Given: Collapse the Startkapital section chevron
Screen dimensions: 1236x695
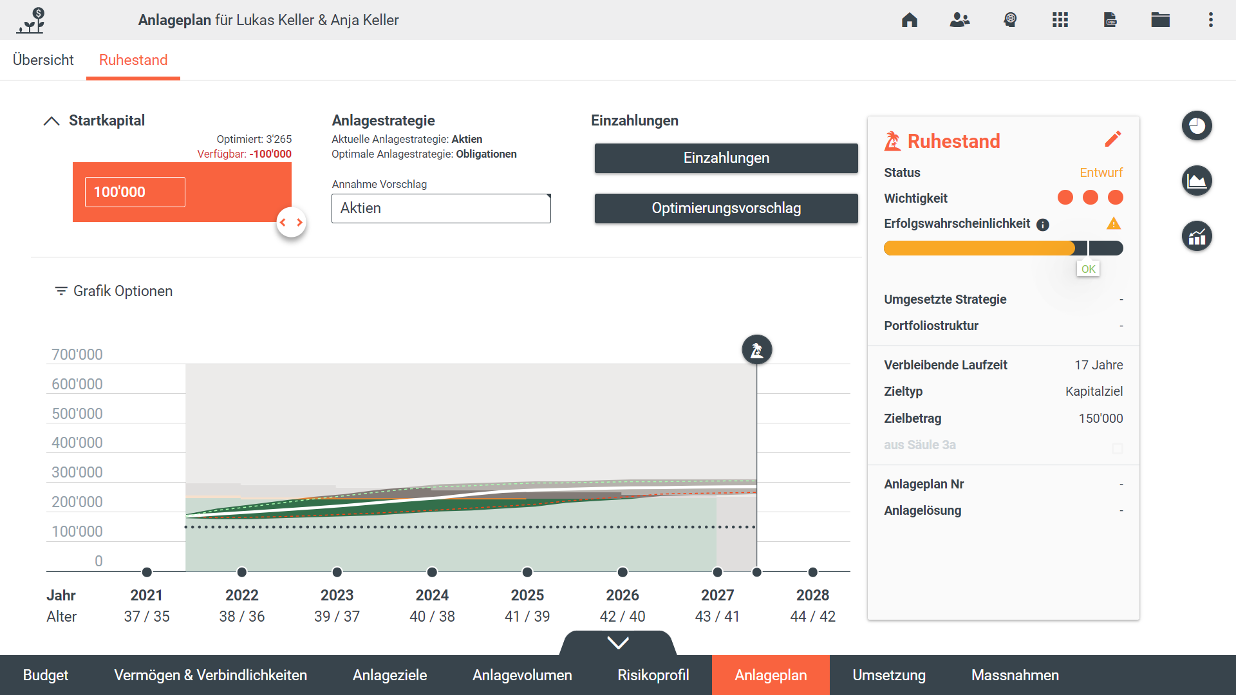Looking at the screenshot, I should point(51,121).
